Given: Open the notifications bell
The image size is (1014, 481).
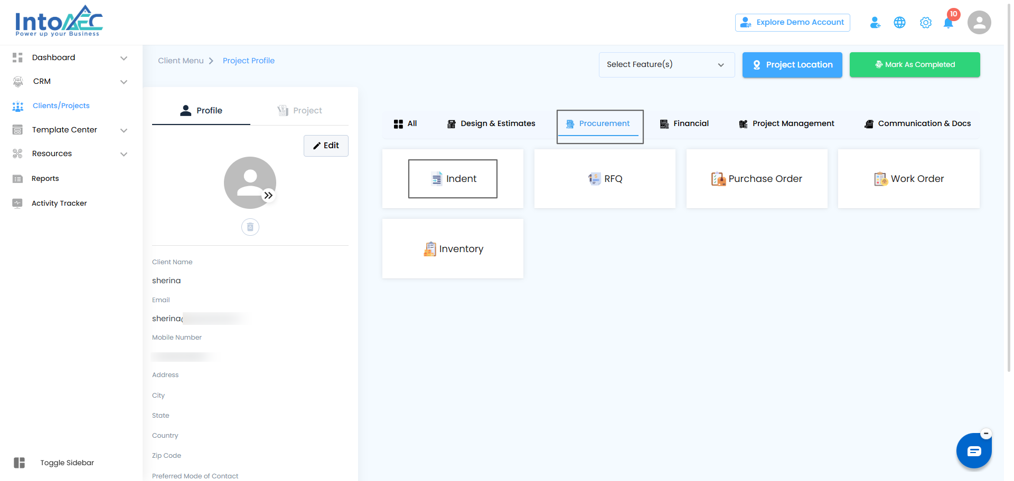Looking at the screenshot, I should 949,23.
